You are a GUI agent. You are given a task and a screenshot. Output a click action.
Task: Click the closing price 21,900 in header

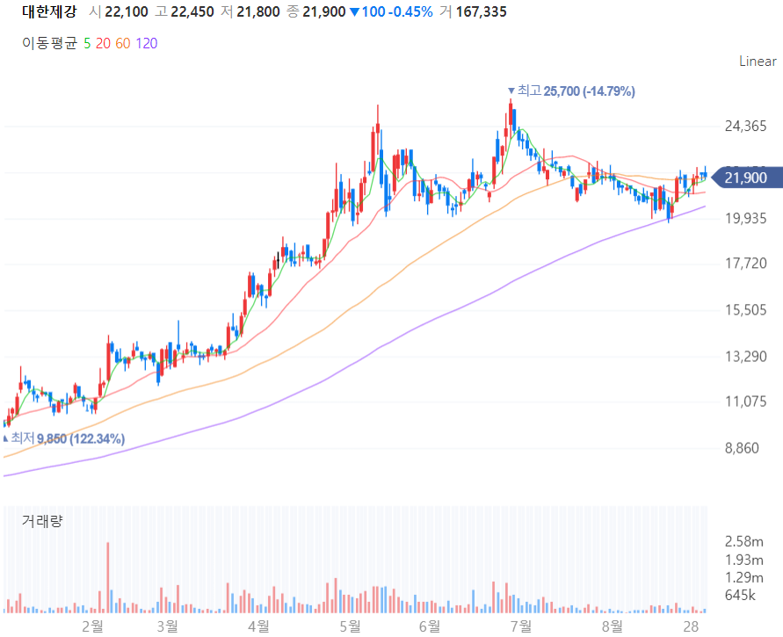pos(324,11)
